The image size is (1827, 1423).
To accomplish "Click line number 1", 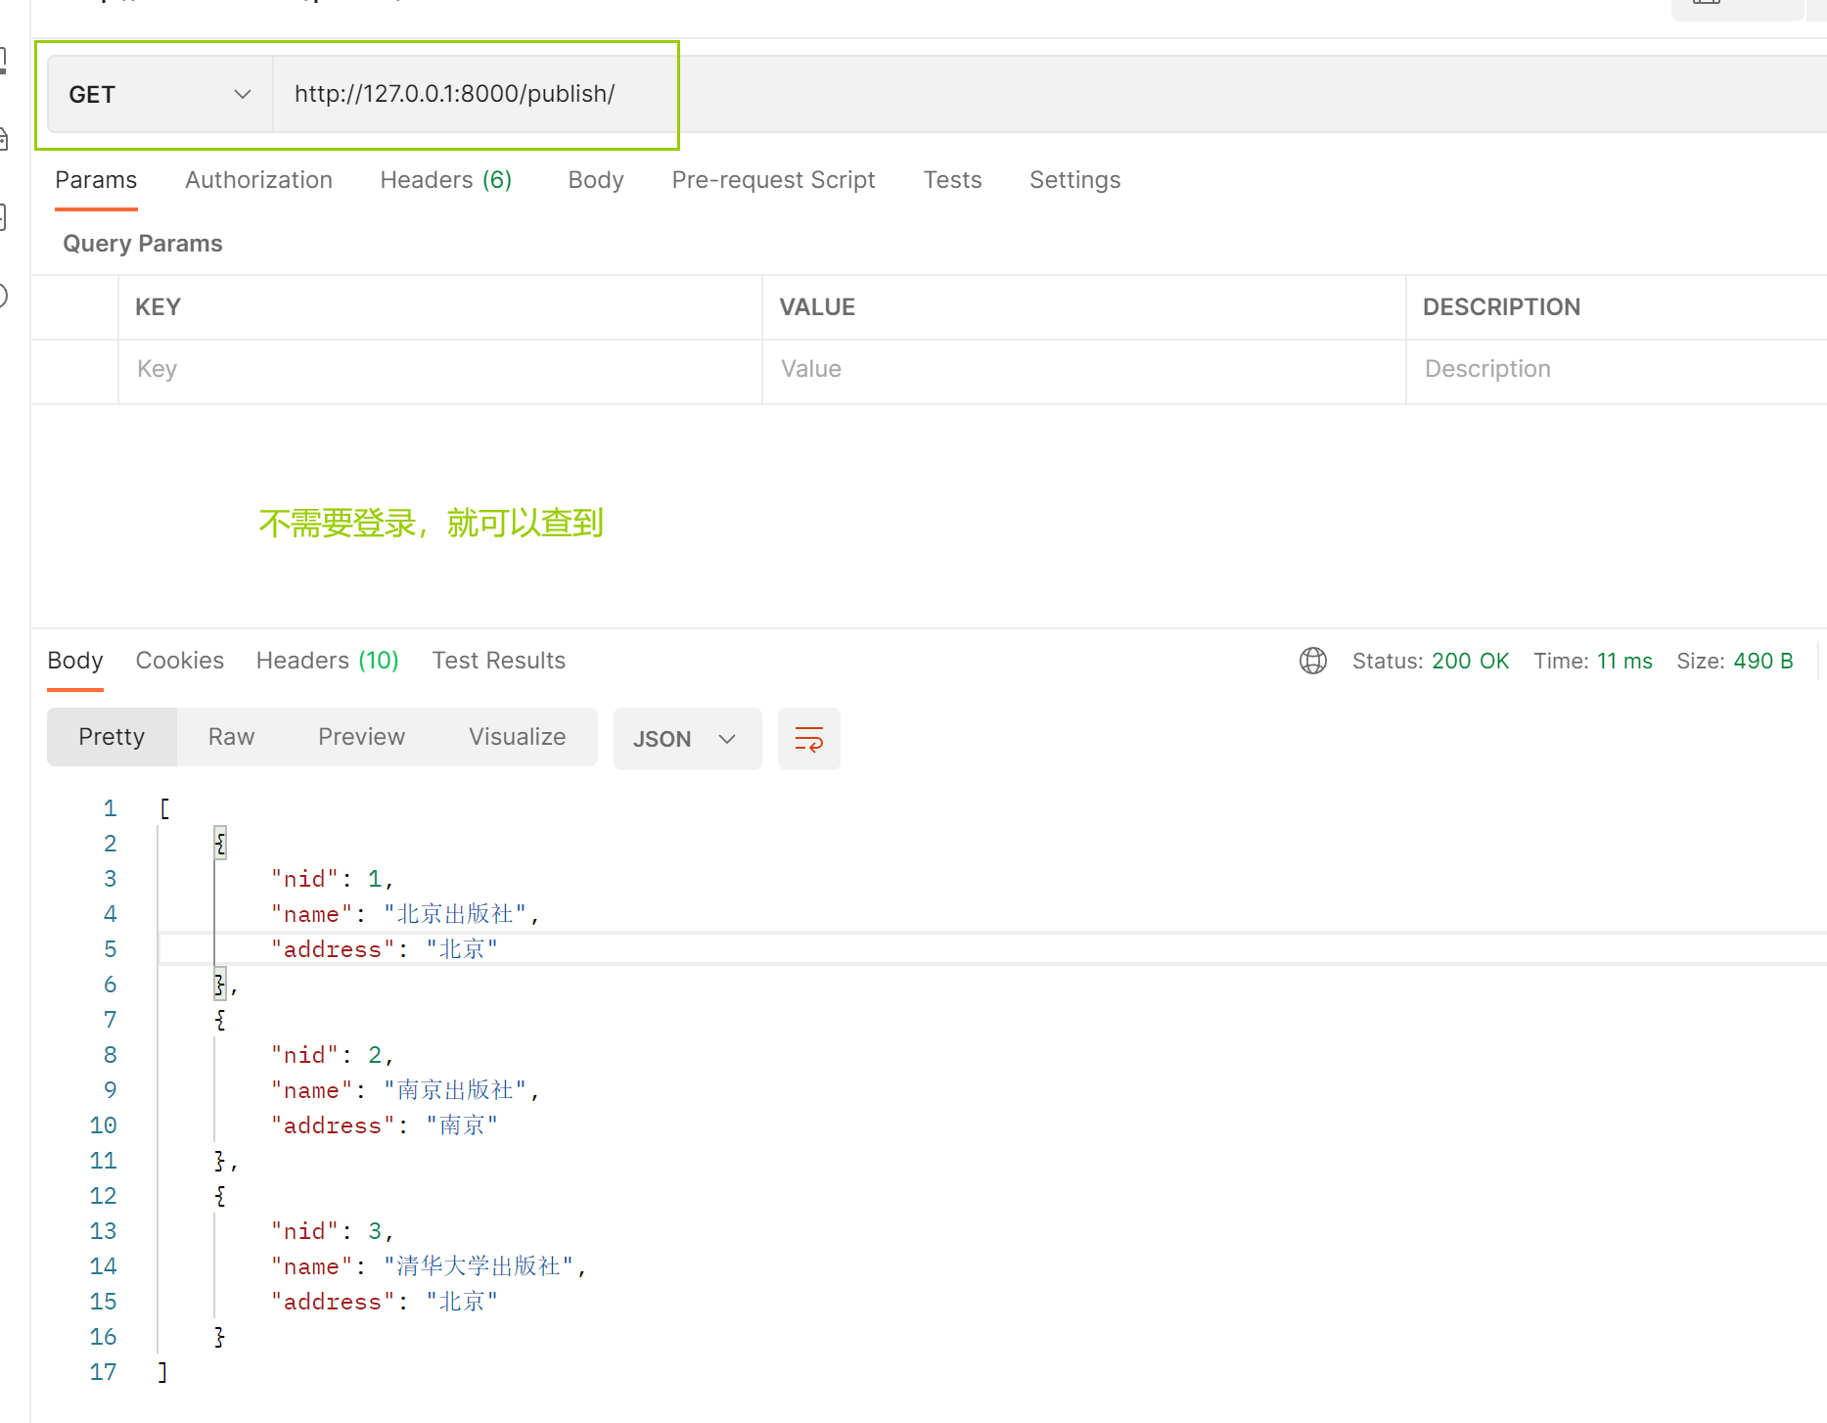I will (x=110, y=808).
